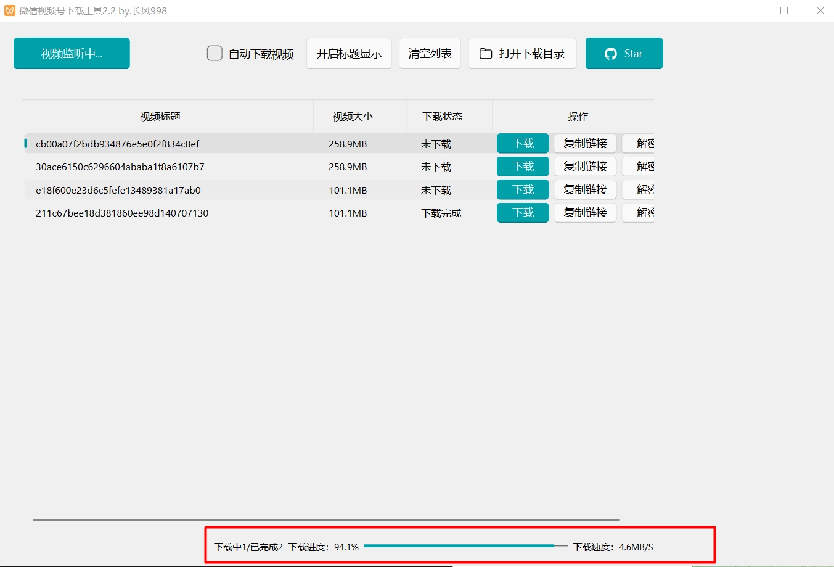Select the 视频标题 column header
Viewport: 834px width, 567px height.
(x=160, y=116)
